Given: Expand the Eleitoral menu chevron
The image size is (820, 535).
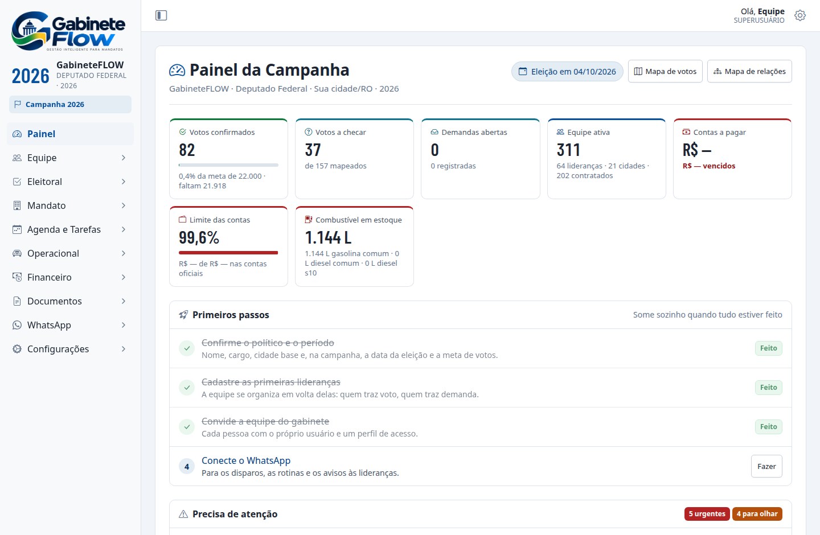Looking at the screenshot, I should (124, 182).
